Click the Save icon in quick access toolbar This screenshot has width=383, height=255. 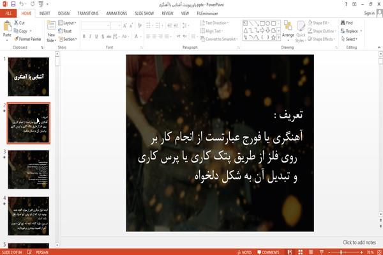pyautogui.click(x=13, y=4)
